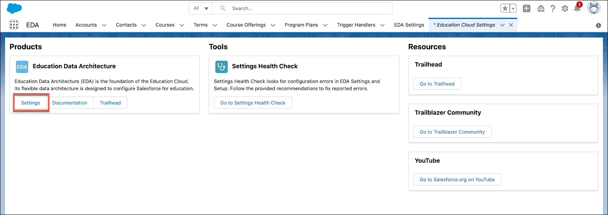Click the Settings Health Check heading
The height and width of the screenshot is (215, 608).
coord(265,66)
